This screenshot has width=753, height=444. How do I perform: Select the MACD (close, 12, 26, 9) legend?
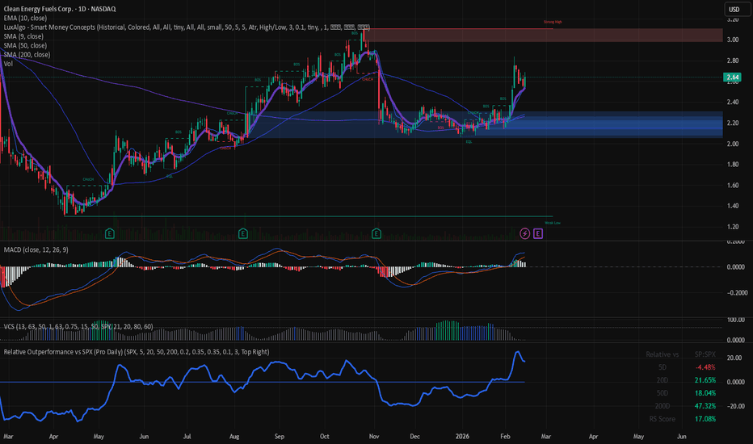click(36, 249)
